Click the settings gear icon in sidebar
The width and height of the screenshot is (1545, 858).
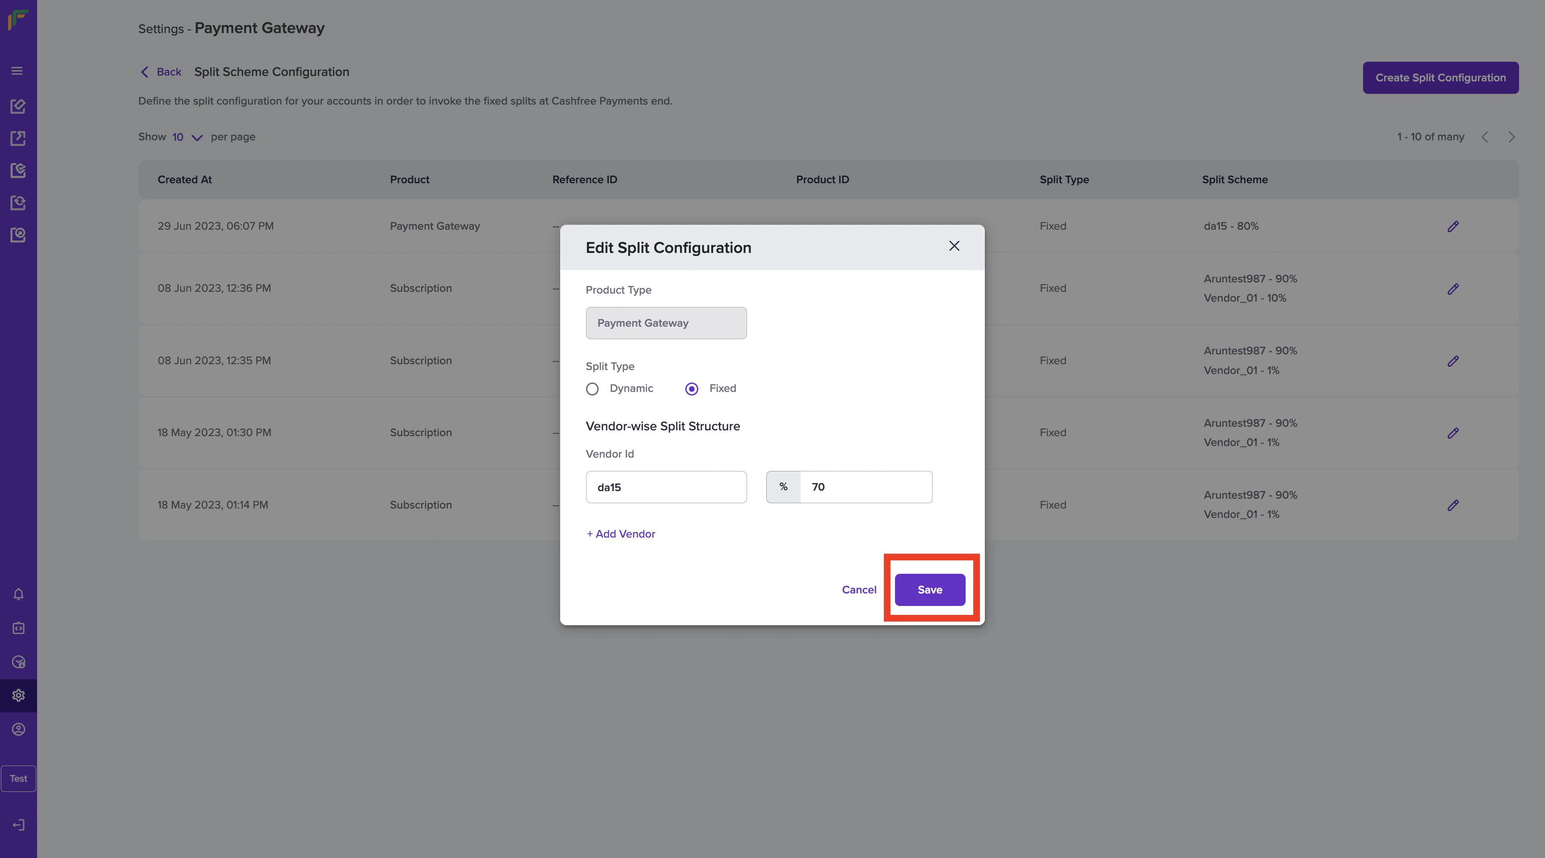pyautogui.click(x=18, y=695)
